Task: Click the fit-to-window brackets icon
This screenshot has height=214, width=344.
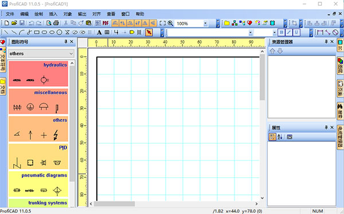Action: tap(163, 23)
